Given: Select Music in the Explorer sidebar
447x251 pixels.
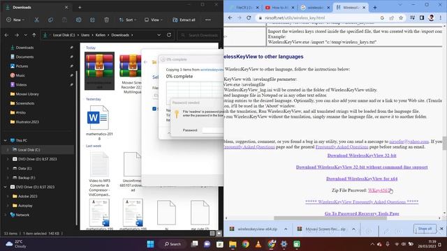Looking at the screenshot, I should coord(20,75).
